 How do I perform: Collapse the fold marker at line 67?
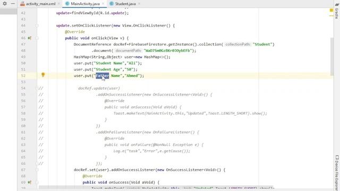(x=37, y=170)
